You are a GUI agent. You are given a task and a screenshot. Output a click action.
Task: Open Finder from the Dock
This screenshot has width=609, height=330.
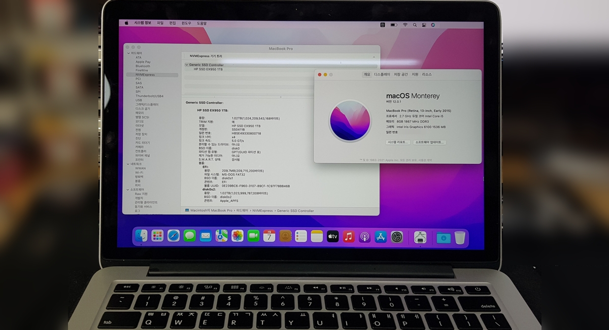(142, 236)
